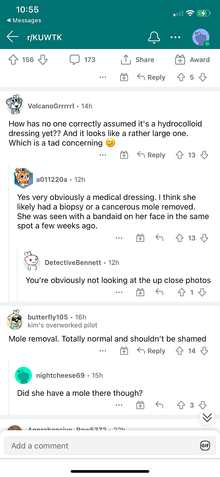Downvote the post with 156 votes
Image resolution: width=220 pixels, height=477 pixels.
pyautogui.click(x=43, y=60)
